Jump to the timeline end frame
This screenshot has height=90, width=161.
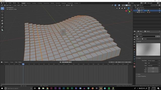(x=71, y=62)
